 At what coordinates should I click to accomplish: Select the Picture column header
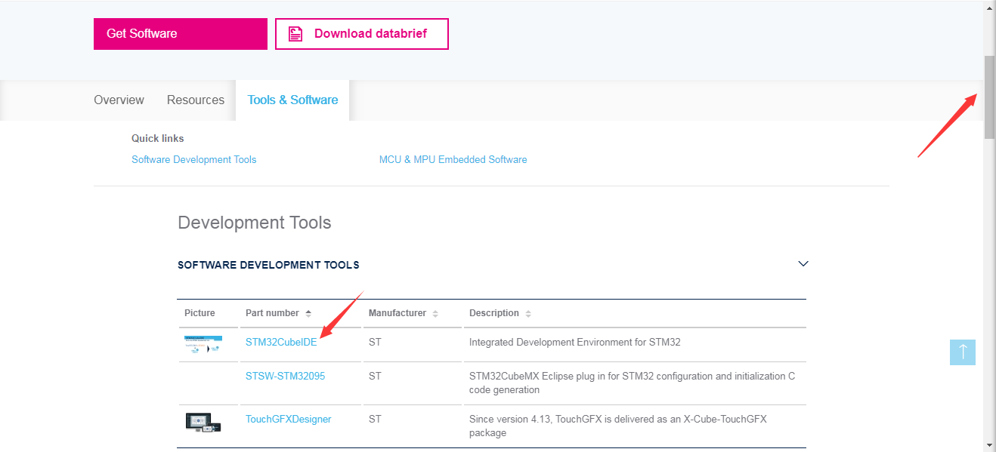[x=200, y=313]
